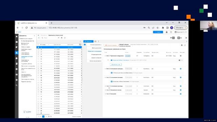Reload the page in the browser
This screenshot has height=122, width=217.
point(26,28)
